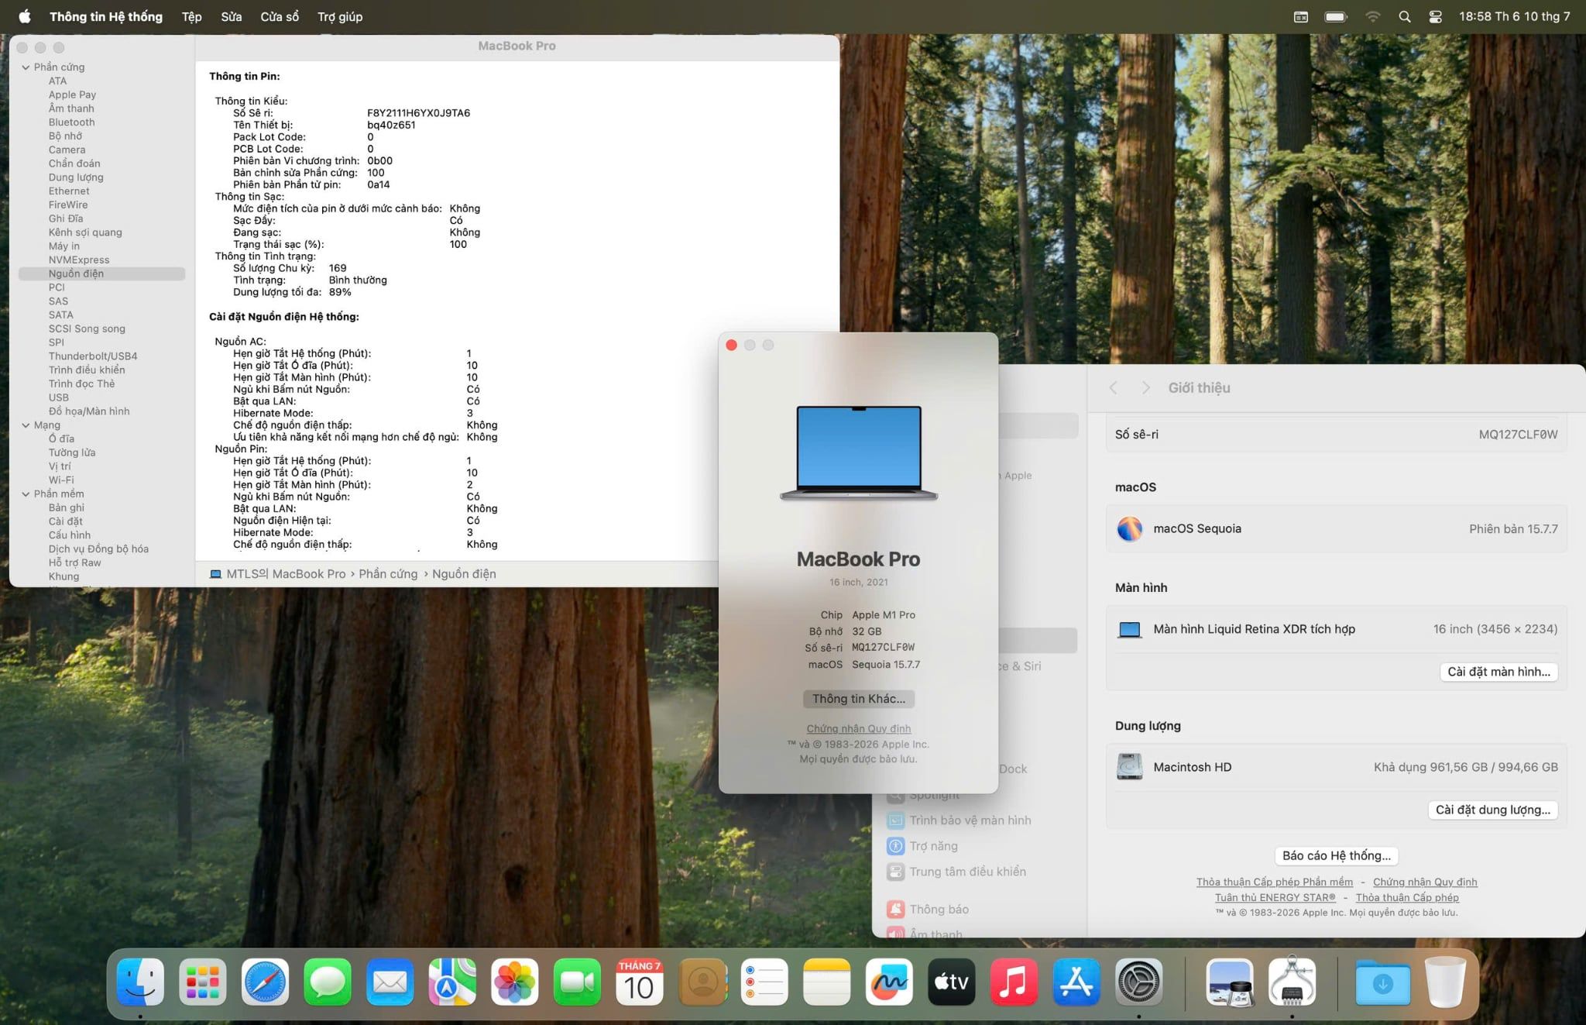Select Camera in the hardware sidebar

[67, 150]
